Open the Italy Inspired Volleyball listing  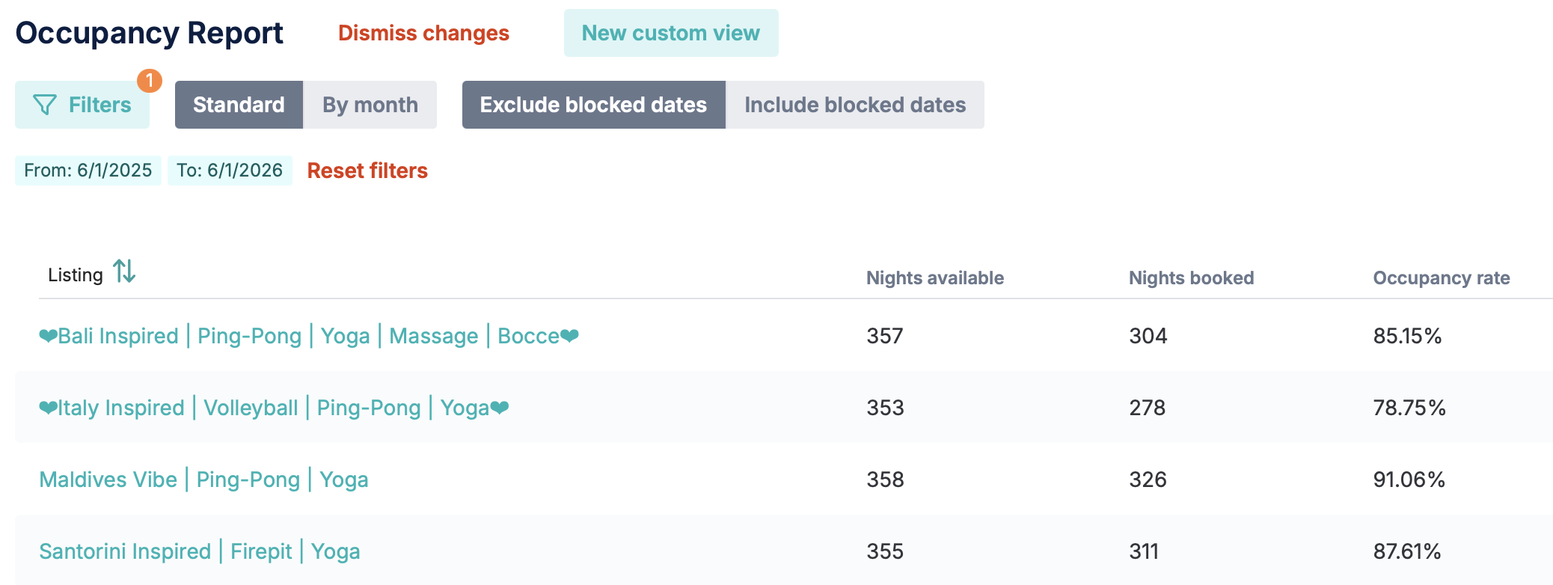(274, 408)
